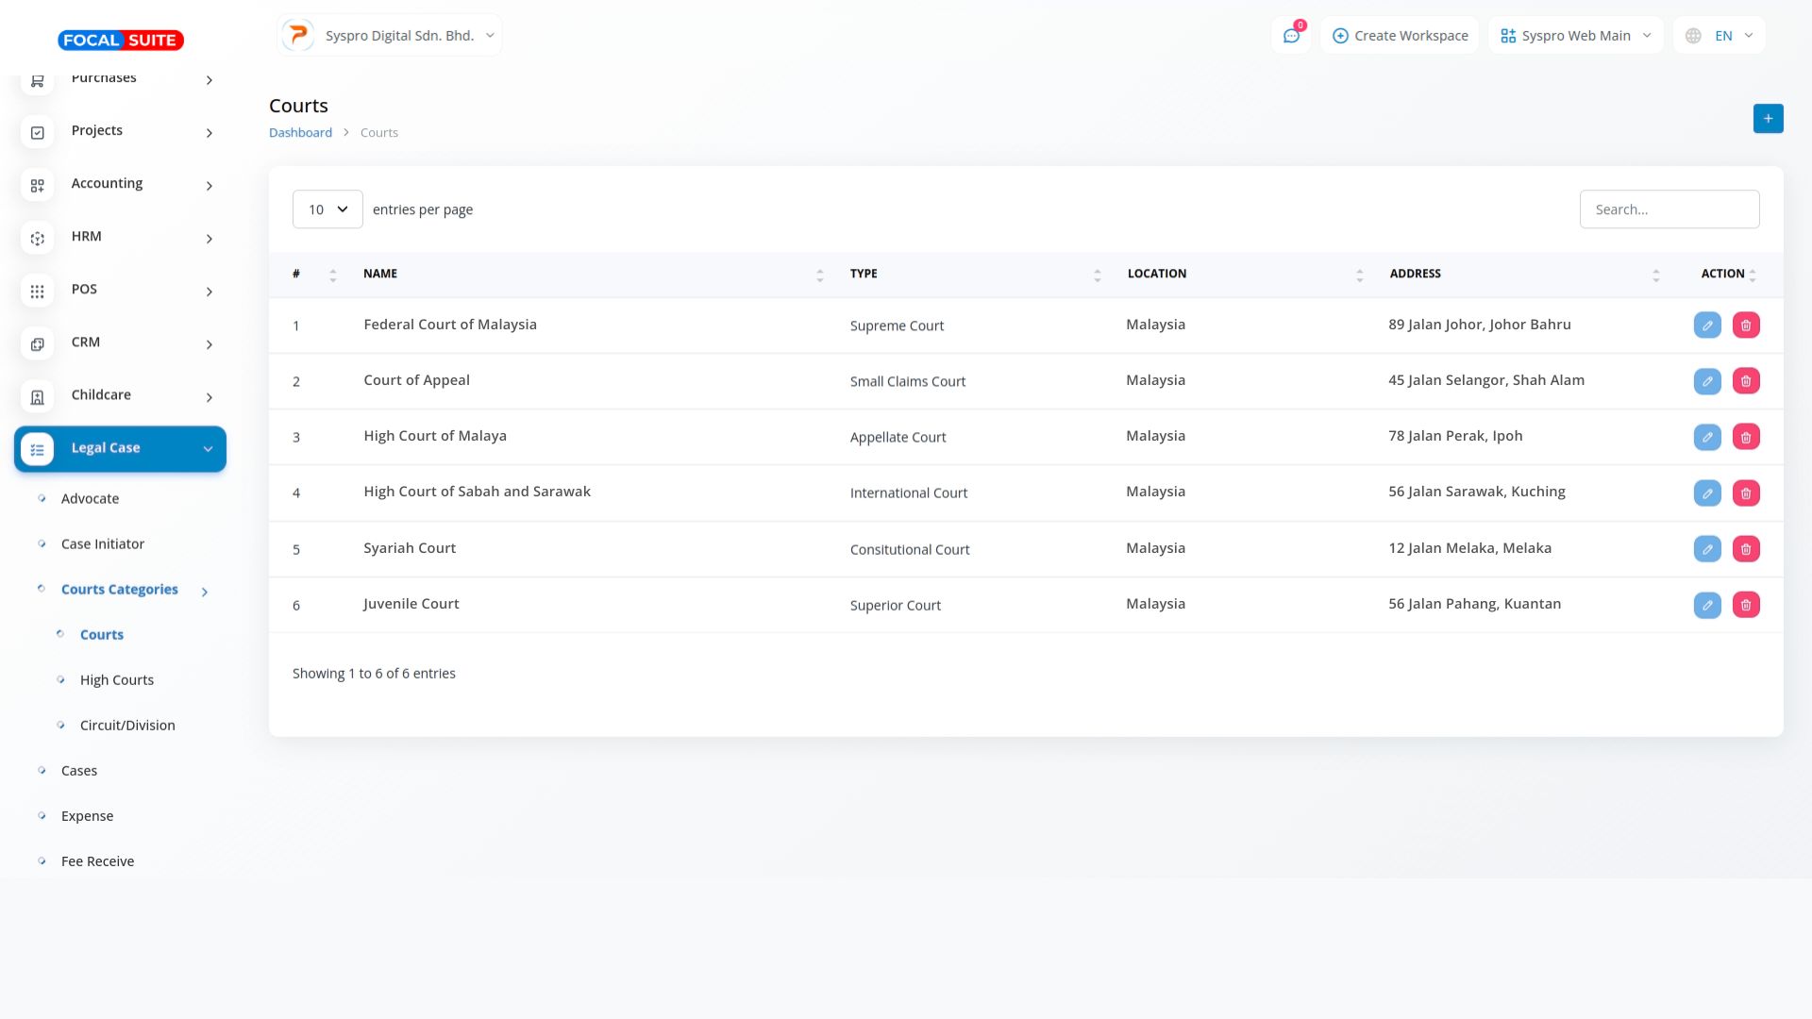Go to Dashboard breadcrumb link
The height and width of the screenshot is (1019, 1812).
pyautogui.click(x=300, y=133)
